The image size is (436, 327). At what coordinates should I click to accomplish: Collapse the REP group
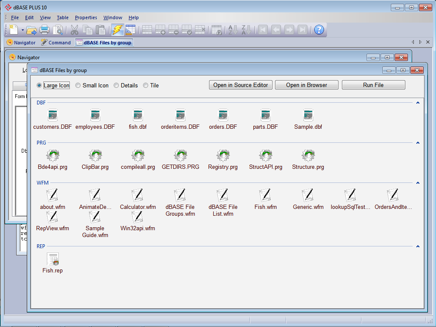418,246
